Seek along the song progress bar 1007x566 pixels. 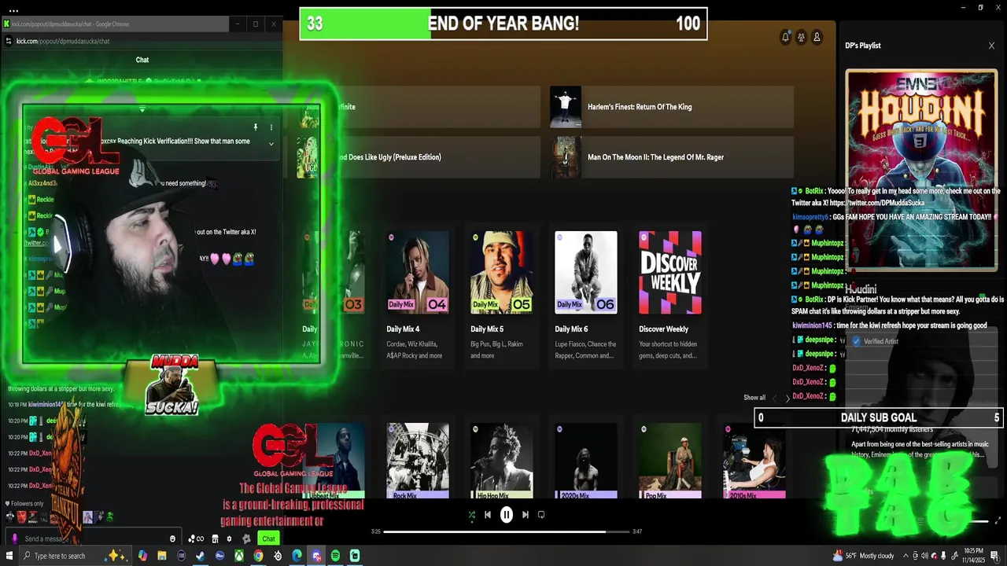[x=507, y=531]
